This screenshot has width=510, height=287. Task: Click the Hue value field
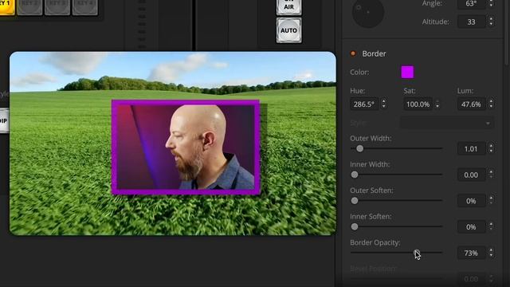coord(364,104)
